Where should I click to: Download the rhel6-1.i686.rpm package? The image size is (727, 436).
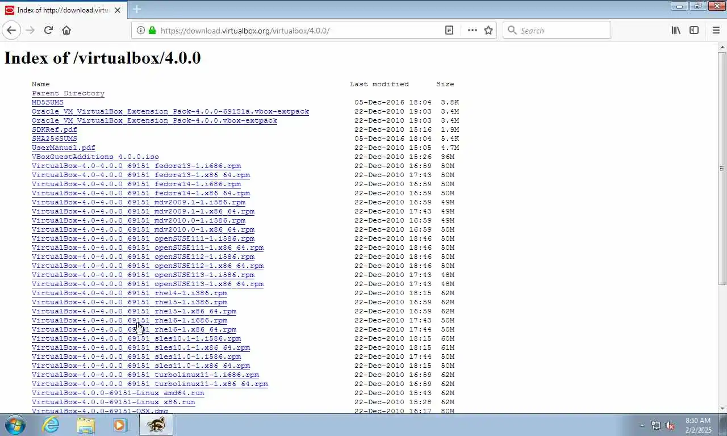[129, 320]
